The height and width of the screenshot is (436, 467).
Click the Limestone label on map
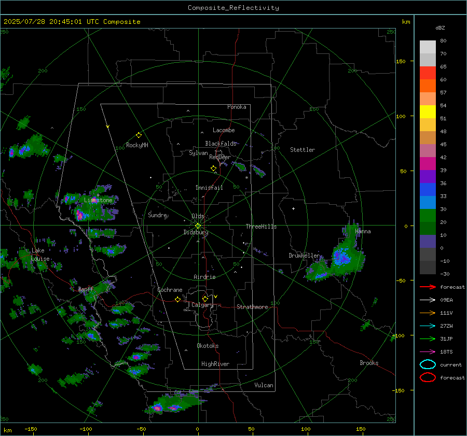click(x=98, y=200)
